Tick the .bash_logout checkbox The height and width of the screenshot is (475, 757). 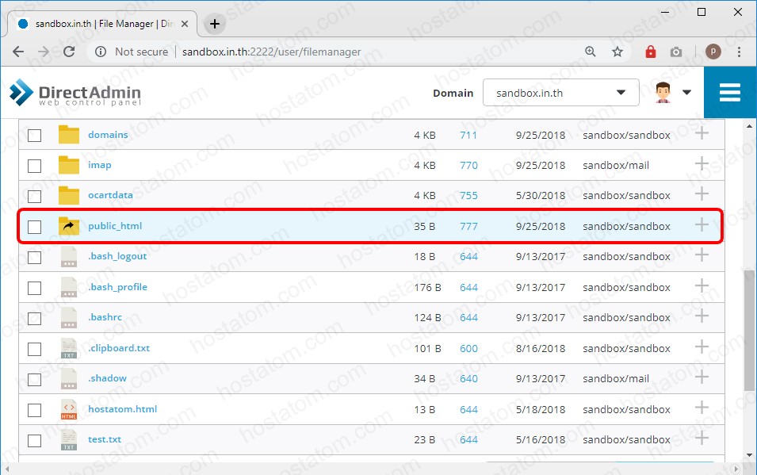point(34,257)
